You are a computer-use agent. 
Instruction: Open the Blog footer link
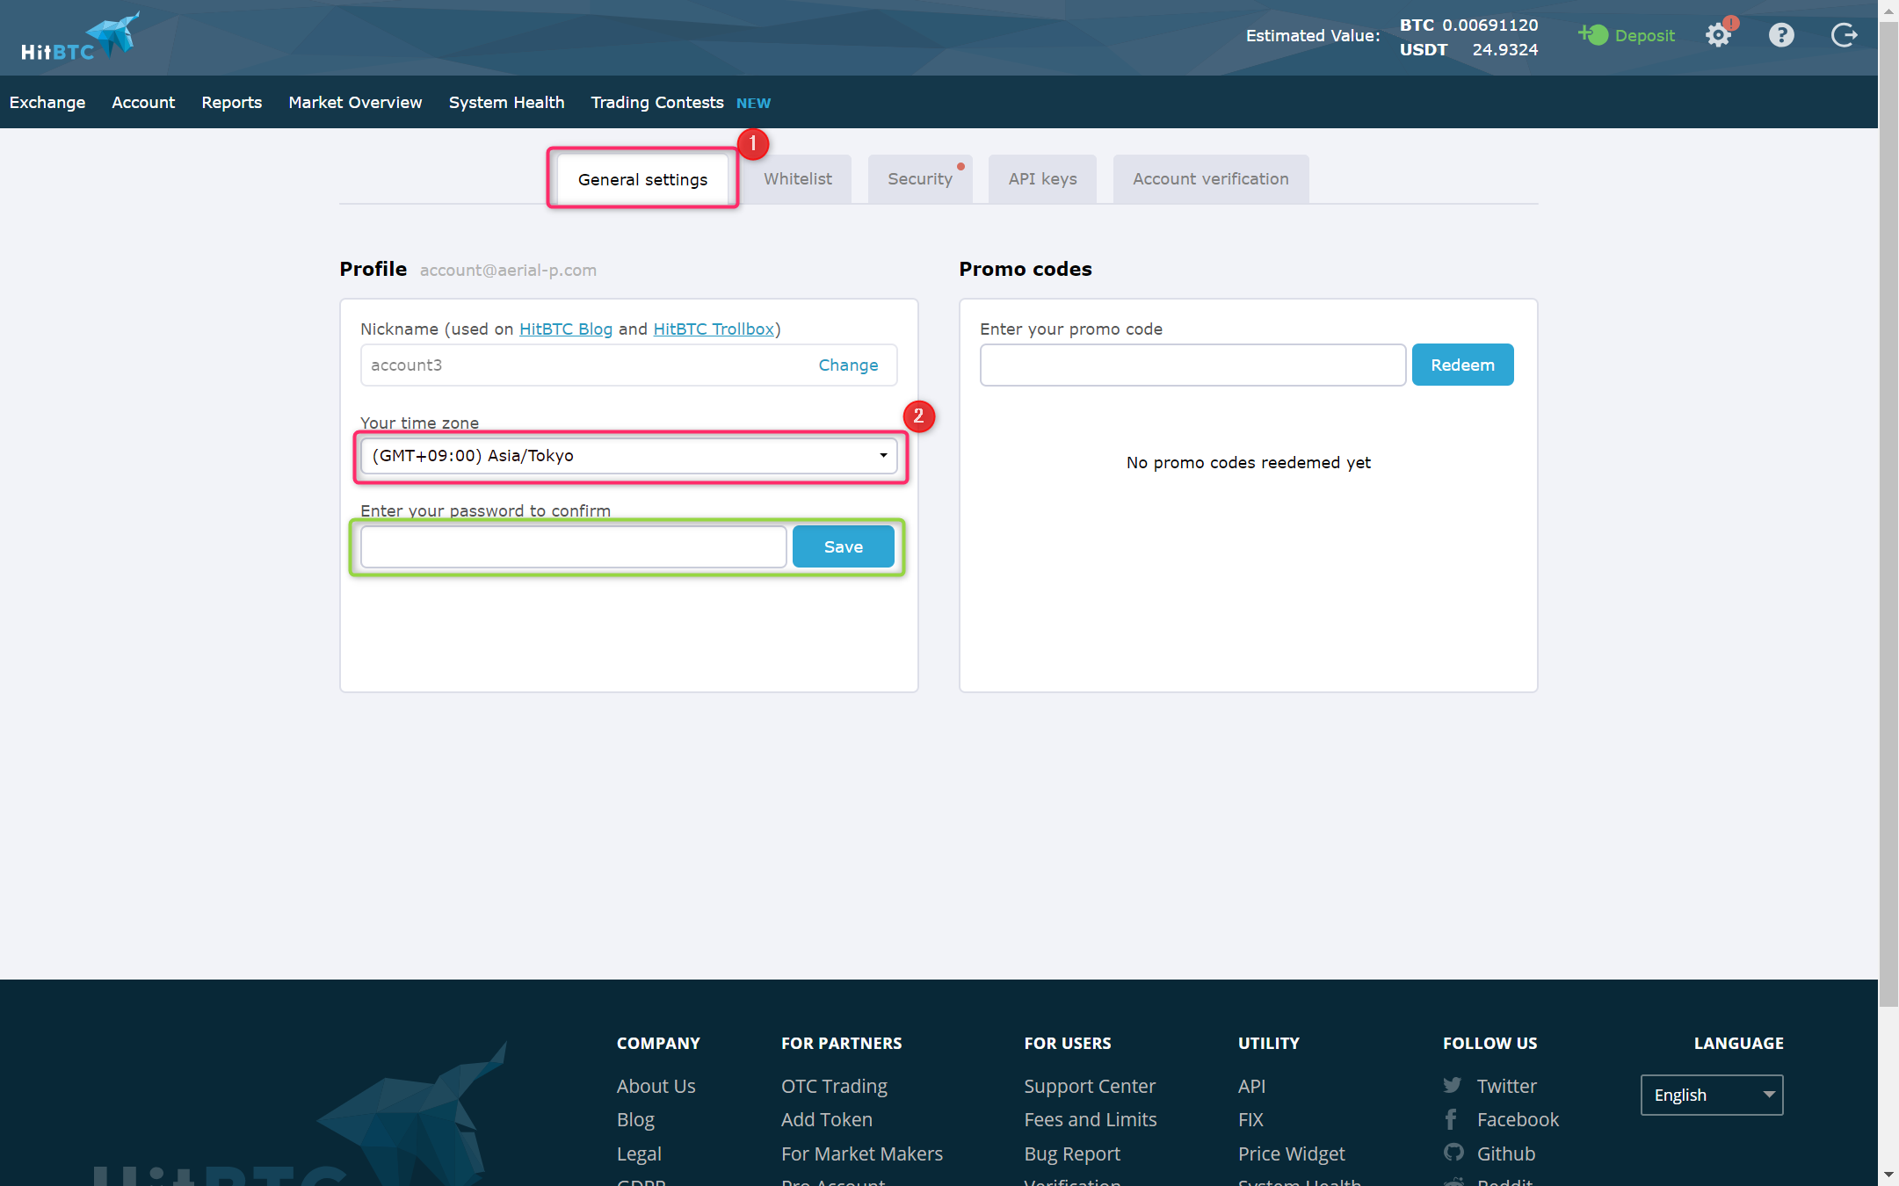635,1119
